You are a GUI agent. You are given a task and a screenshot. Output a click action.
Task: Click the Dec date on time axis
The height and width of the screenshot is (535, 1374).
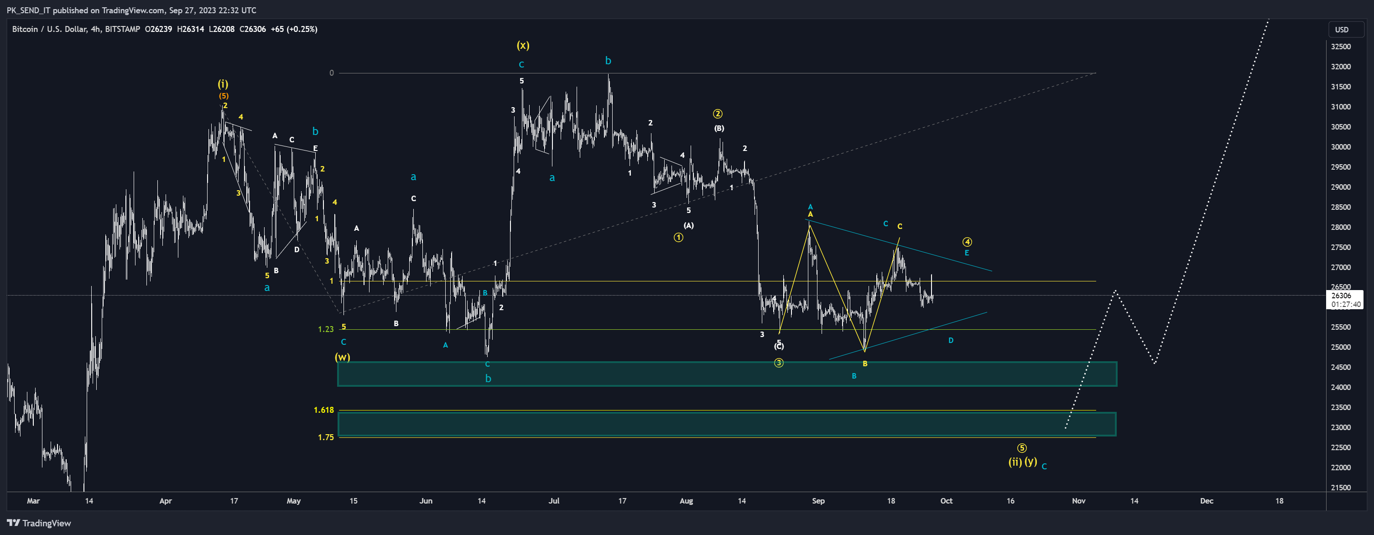tap(1207, 500)
